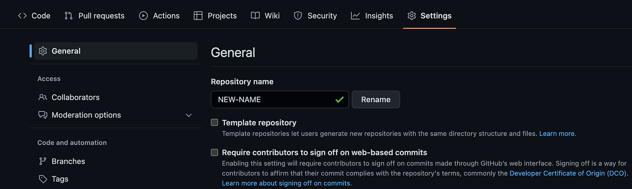Click the Code tab angle-brackets icon
632x189 pixels.
pyautogui.click(x=22, y=16)
